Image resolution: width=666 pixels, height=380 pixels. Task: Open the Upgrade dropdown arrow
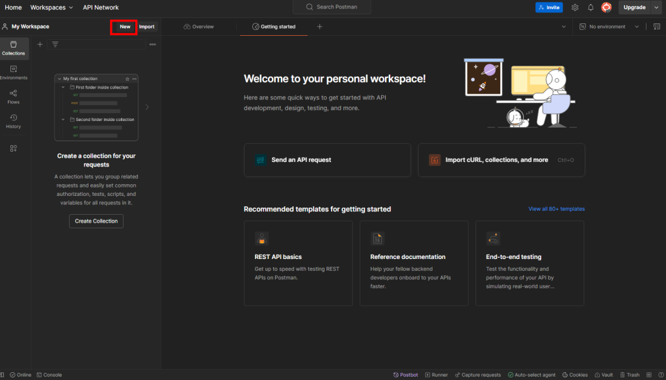pyautogui.click(x=656, y=7)
